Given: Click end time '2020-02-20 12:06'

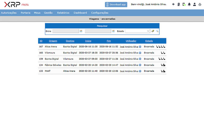Looking at the screenshot, I should [109, 71].
